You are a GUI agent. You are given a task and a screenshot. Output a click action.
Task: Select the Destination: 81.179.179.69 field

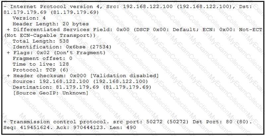(82, 87)
